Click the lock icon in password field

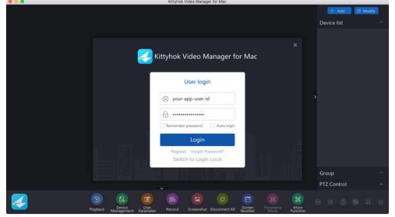(165, 114)
